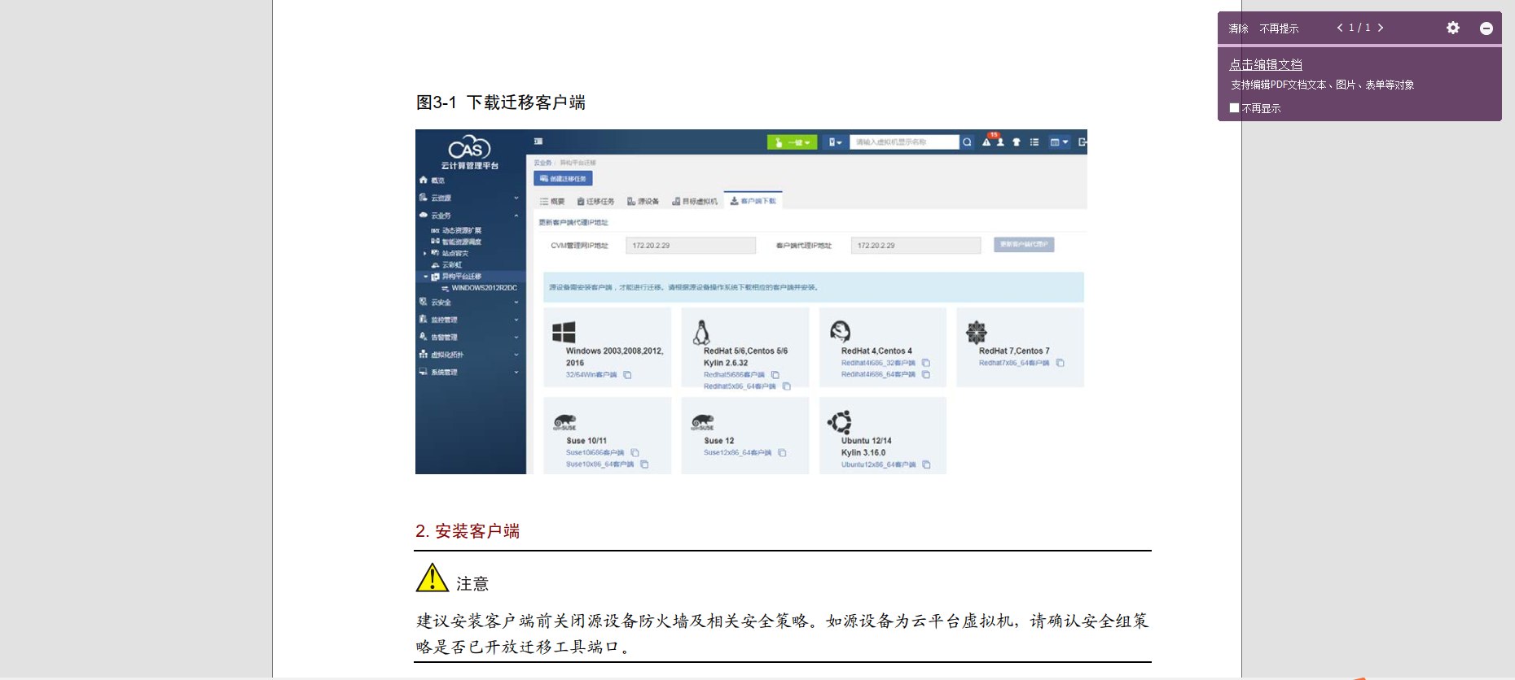The height and width of the screenshot is (680, 1515).
Task: Tick the 不再显示 checkbox
Action: click(x=1234, y=107)
